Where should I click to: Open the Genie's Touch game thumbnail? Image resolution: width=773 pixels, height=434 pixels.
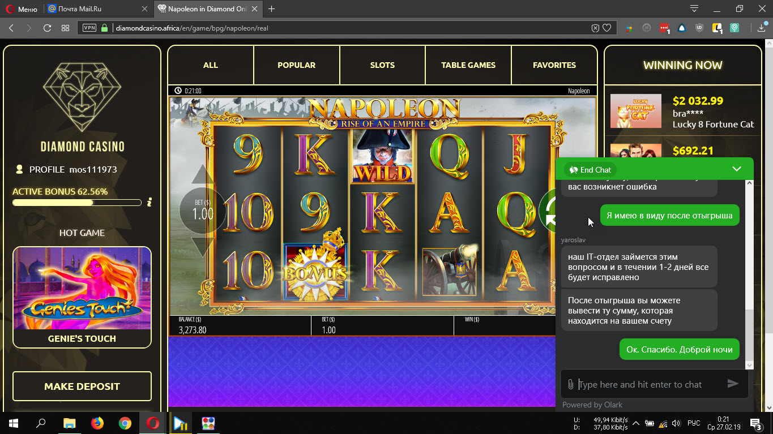(x=82, y=289)
